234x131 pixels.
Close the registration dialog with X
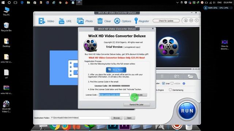click(x=153, y=28)
